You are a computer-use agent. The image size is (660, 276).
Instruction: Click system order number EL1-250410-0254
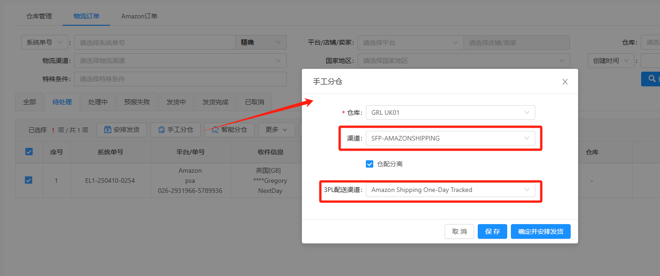tap(110, 180)
